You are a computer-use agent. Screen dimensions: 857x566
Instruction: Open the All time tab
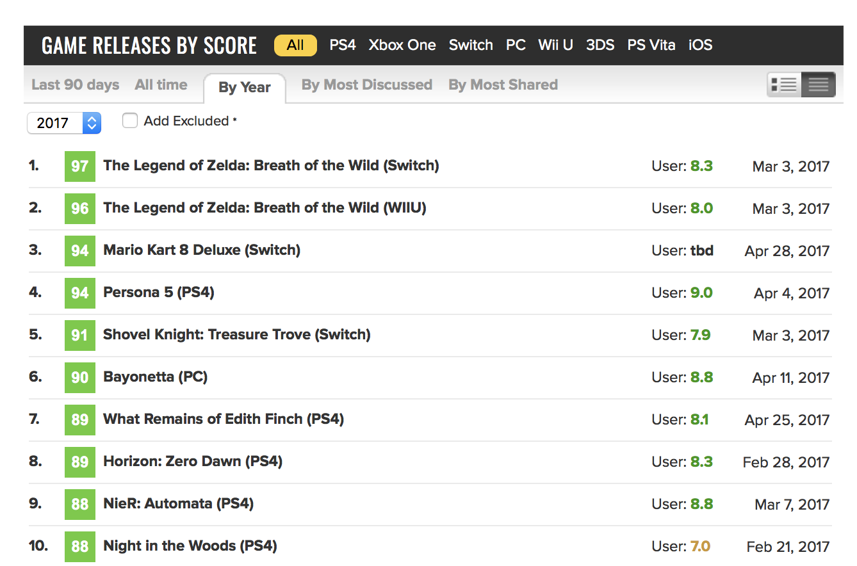point(161,85)
